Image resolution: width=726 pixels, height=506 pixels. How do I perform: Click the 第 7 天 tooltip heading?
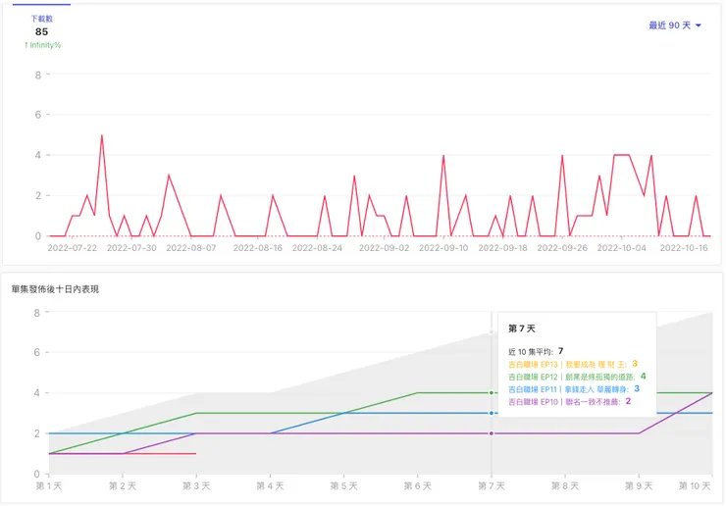(x=522, y=329)
